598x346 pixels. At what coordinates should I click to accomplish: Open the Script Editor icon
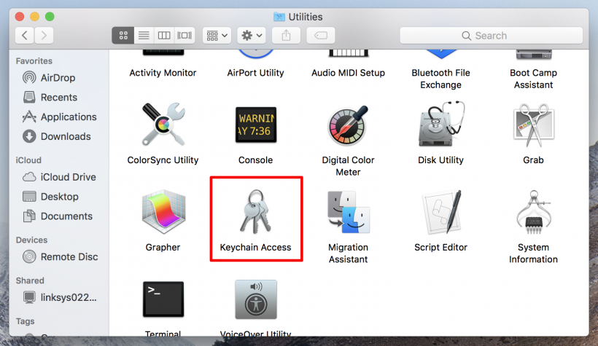coord(441,212)
